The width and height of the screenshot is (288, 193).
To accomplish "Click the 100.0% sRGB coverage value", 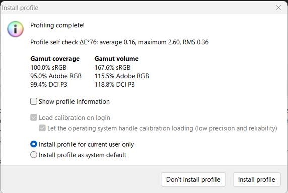I will coord(48,68).
